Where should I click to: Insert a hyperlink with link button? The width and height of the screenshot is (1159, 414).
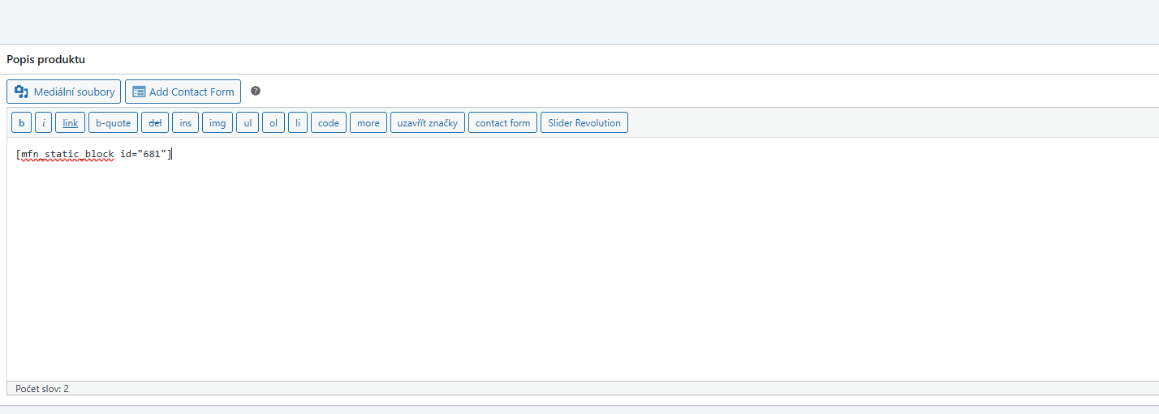pyautogui.click(x=71, y=123)
